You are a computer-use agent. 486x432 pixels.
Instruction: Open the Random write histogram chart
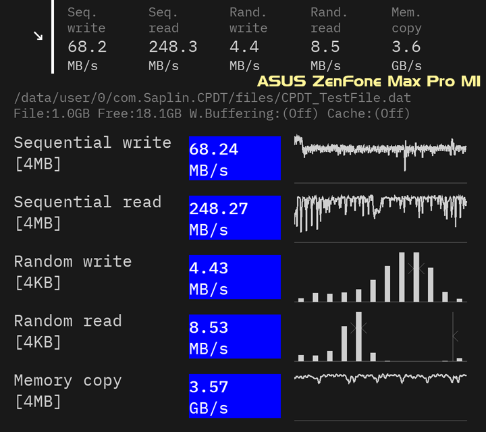381,277
